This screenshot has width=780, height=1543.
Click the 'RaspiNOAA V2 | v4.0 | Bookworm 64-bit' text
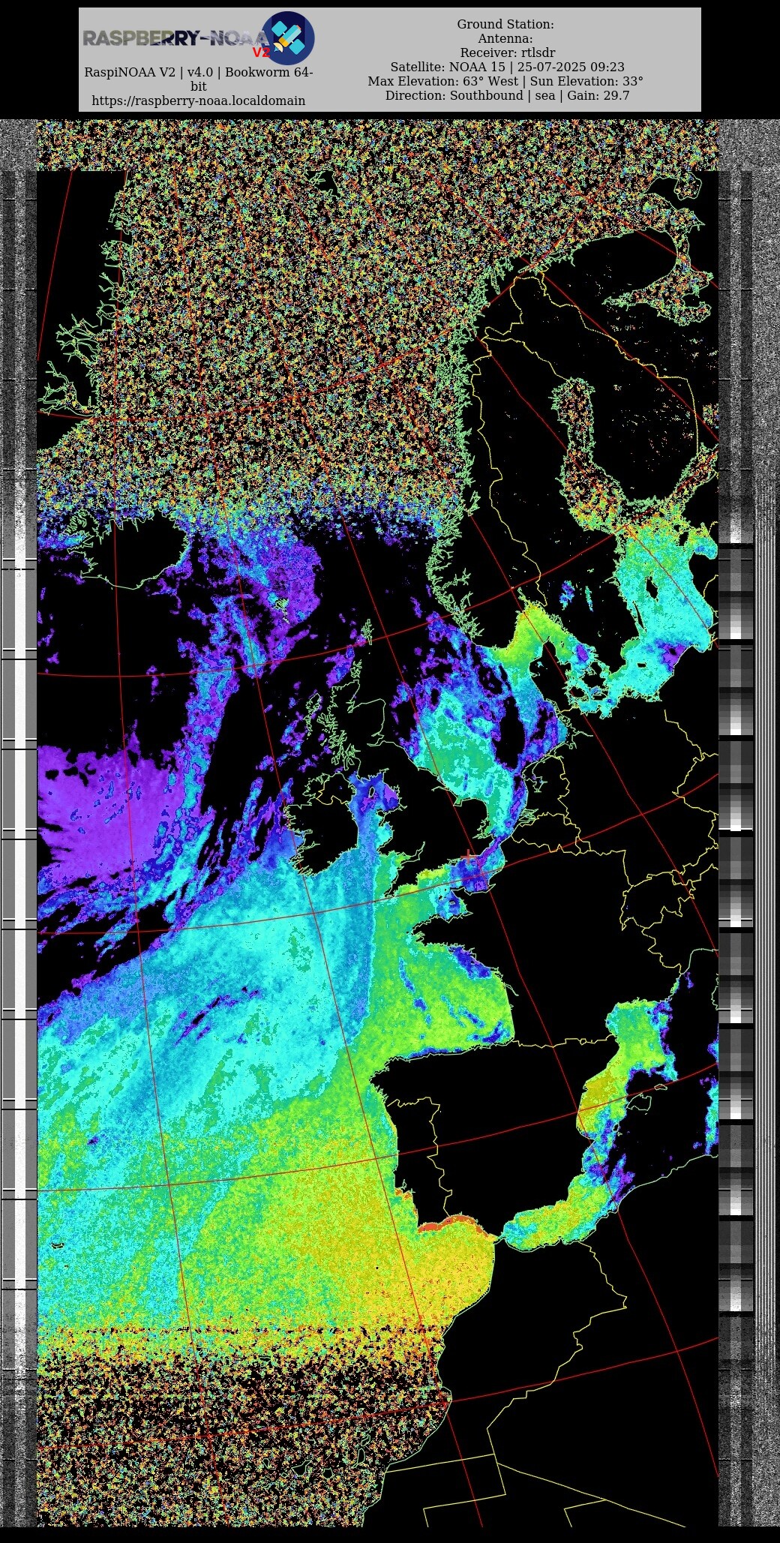click(198, 80)
